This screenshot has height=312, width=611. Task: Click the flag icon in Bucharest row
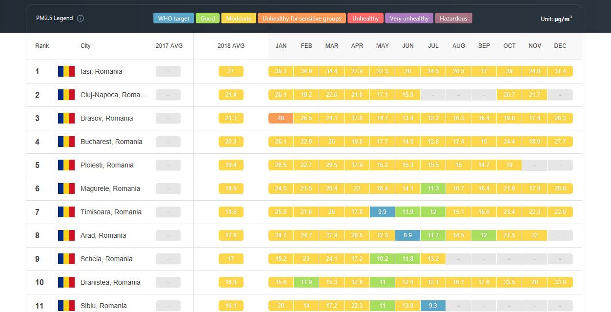66,142
